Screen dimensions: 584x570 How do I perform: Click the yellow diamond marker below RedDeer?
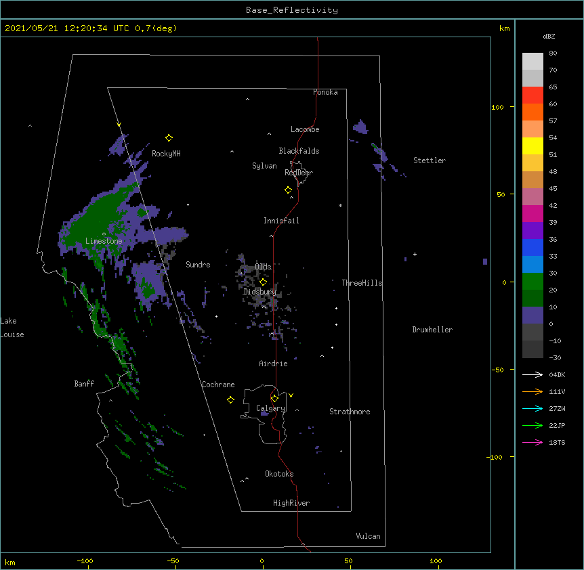289,190
